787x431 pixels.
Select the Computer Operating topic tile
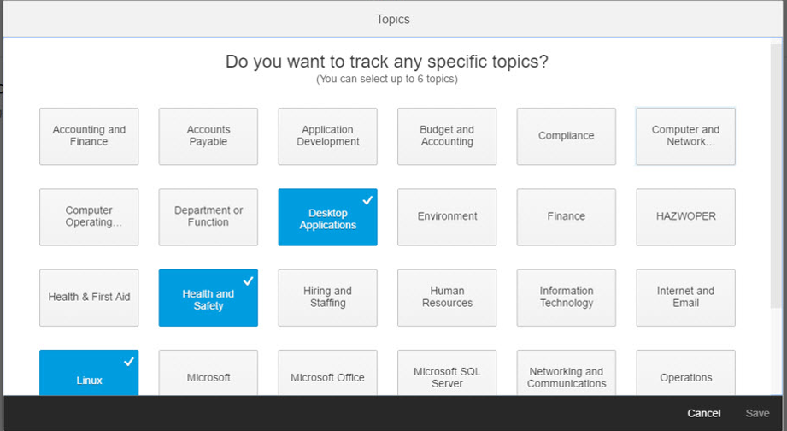click(89, 217)
